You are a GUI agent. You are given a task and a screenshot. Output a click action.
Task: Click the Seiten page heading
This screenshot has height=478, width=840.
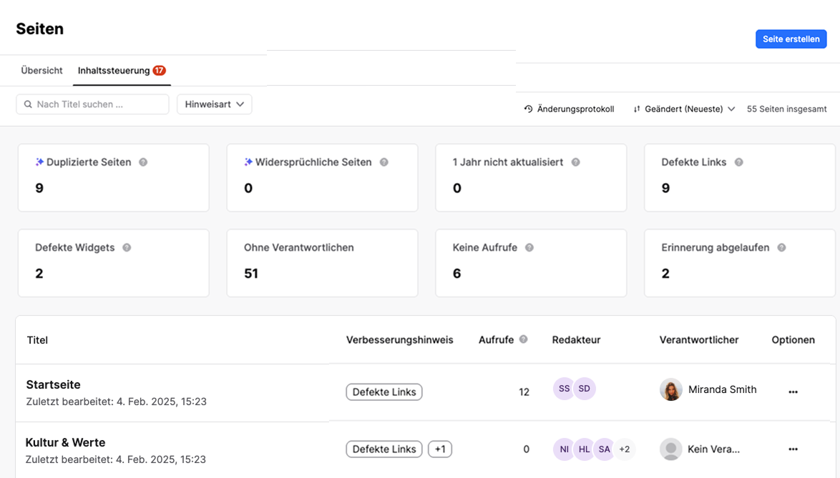click(x=39, y=29)
